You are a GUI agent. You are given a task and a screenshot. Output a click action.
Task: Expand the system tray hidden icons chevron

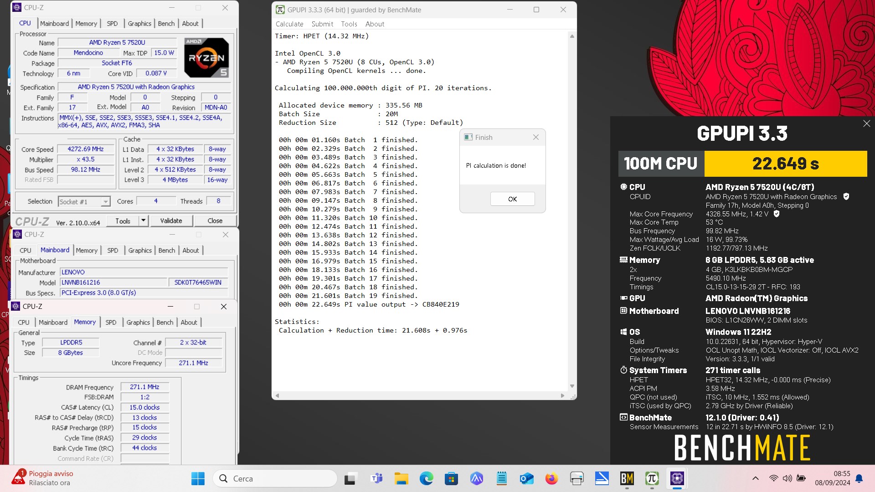(755, 478)
